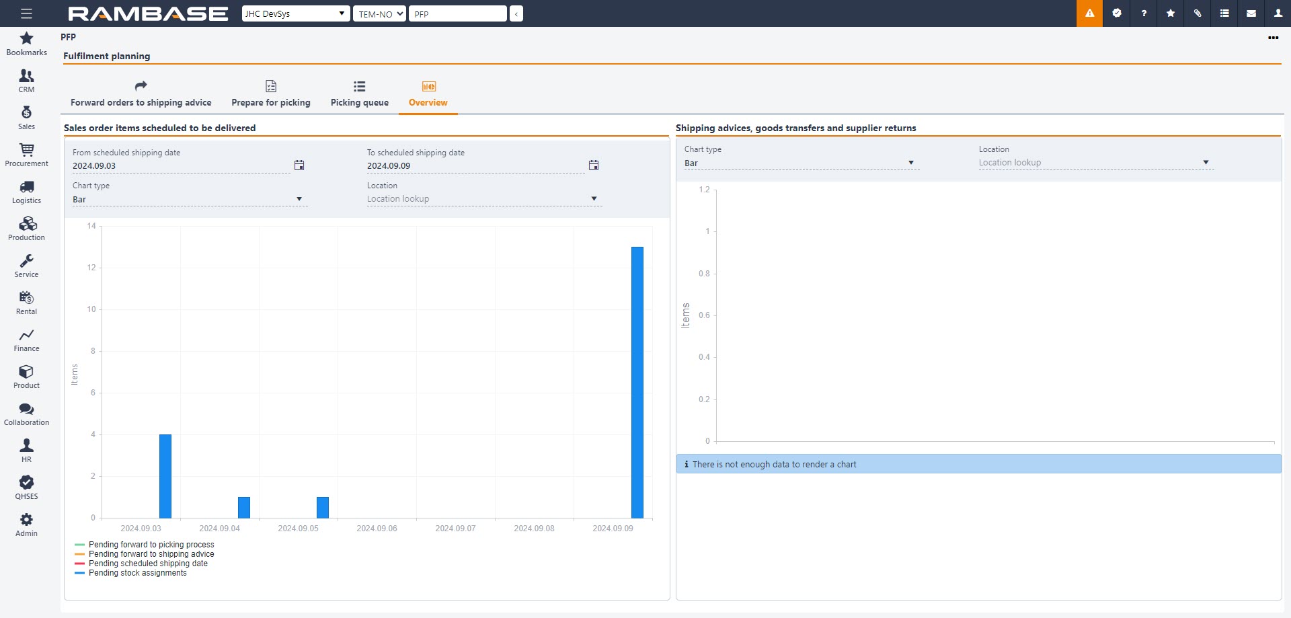Click the orange alert warning icon
The image size is (1291, 618).
click(1089, 13)
